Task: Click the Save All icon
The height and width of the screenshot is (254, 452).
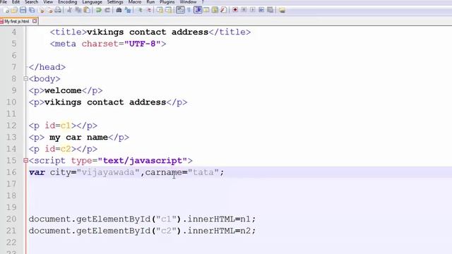Action: click(x=32, y=10)
